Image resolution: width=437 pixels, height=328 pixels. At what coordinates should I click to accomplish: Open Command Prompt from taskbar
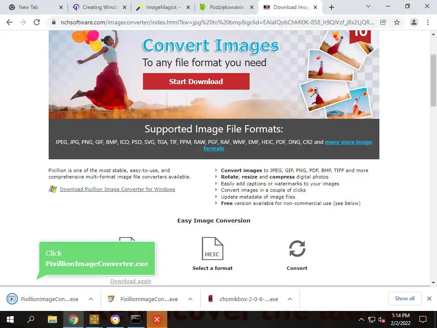click(x=136, y=319)
